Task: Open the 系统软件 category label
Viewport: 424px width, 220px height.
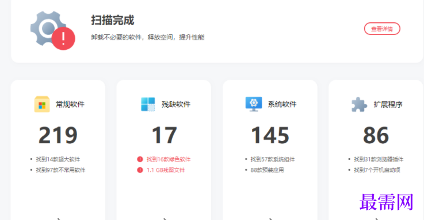Action: pyautogui.click(x=282, y=104)
